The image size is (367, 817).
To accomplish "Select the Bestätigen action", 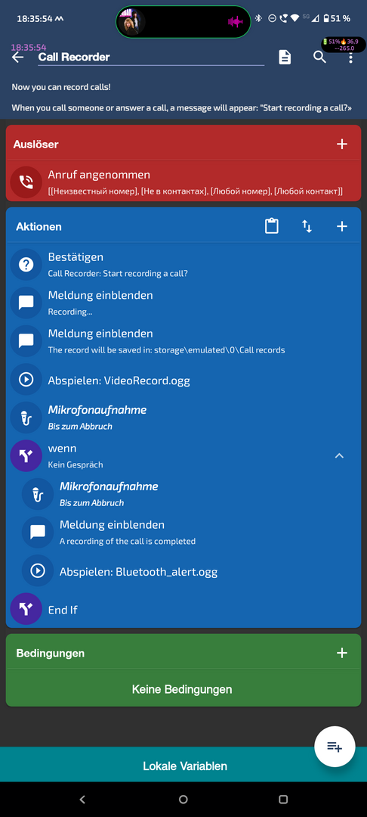I will tap(183, 265).
